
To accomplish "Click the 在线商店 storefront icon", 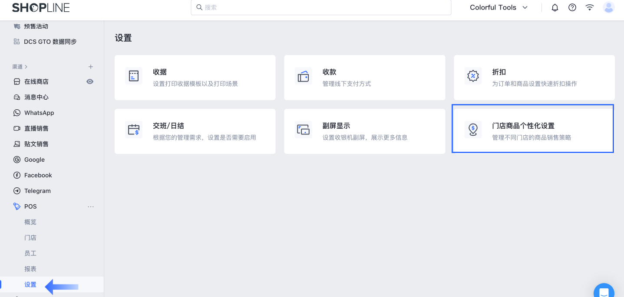I will (17, 82).
